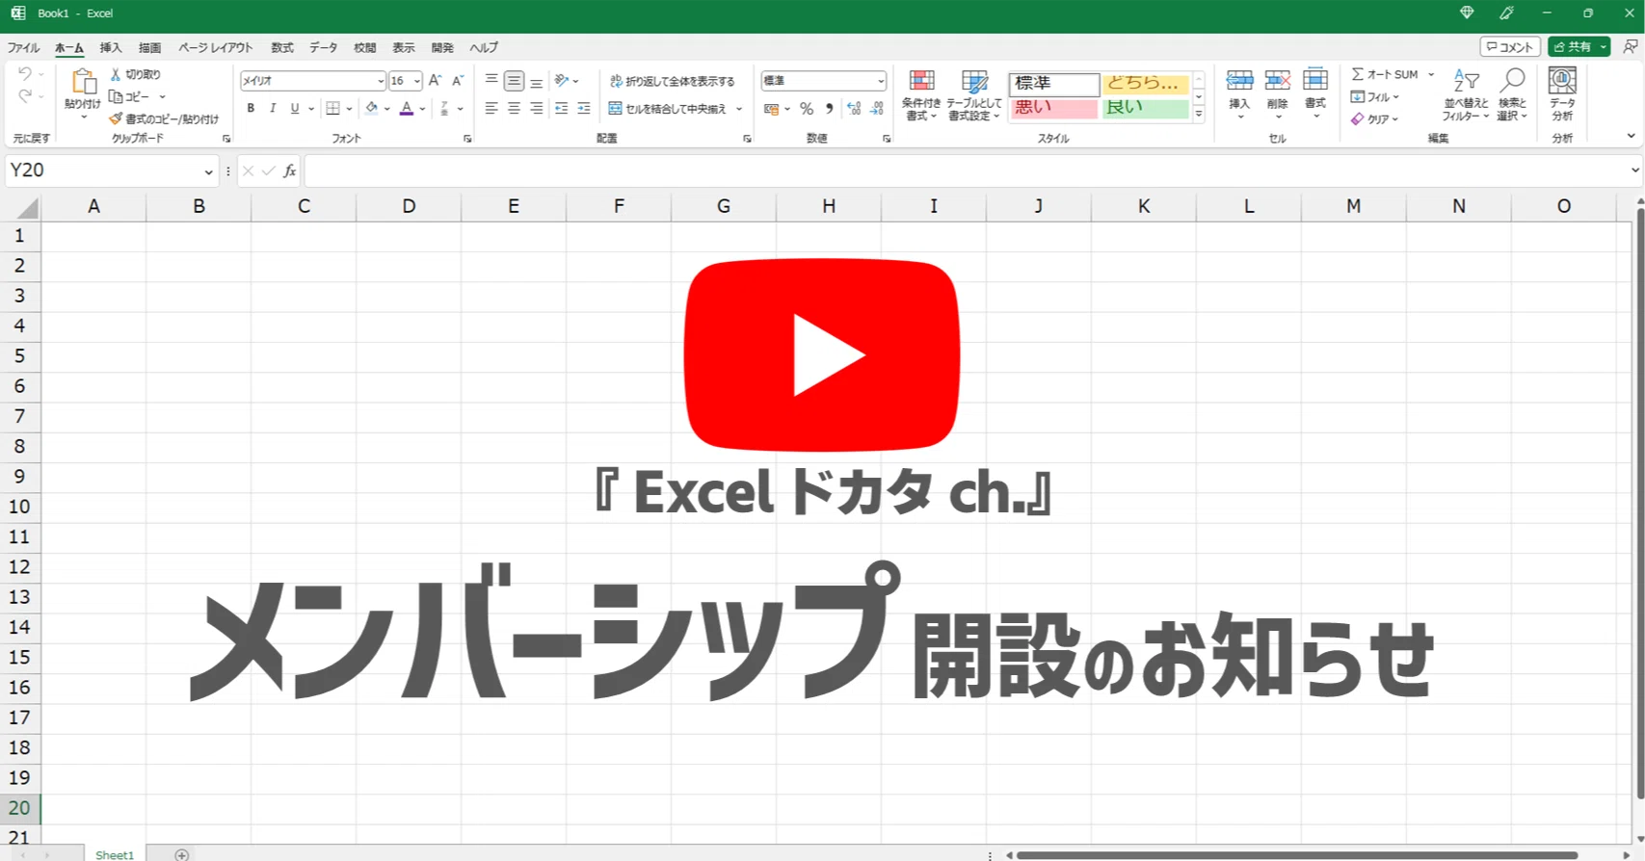The height and width of the screenshot is (861, 1645).
Task: Open the font name dropdown
Action: 381,81
